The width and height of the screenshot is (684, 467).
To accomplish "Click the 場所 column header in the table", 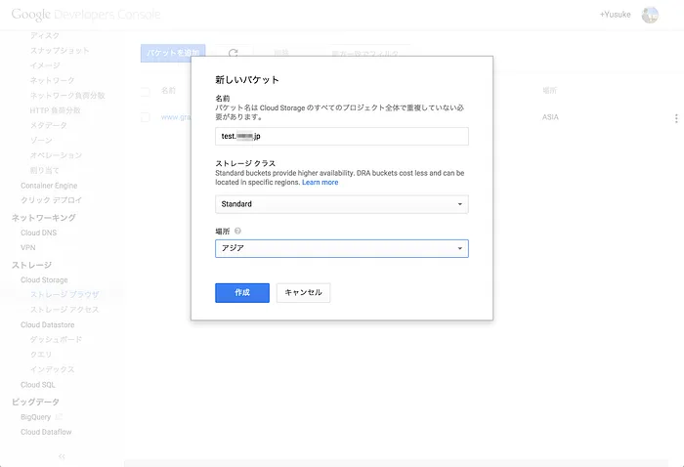I will [549, 91].
